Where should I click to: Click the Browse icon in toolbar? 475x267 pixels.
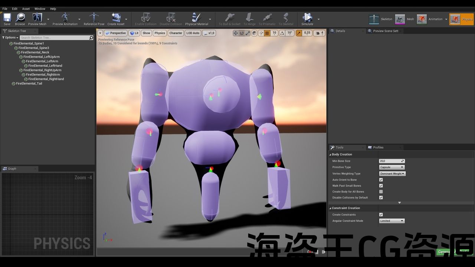click(20, 18)
